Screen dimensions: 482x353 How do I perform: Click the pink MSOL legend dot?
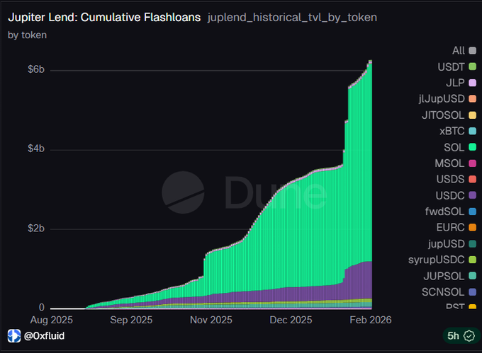[472, 163]
